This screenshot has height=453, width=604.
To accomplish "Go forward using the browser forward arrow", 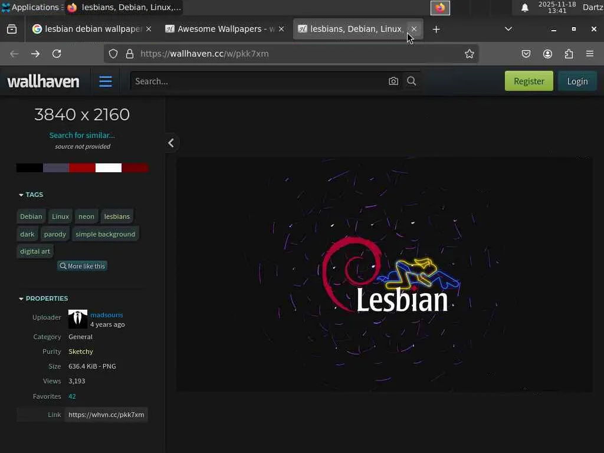I will pos(35,54).
